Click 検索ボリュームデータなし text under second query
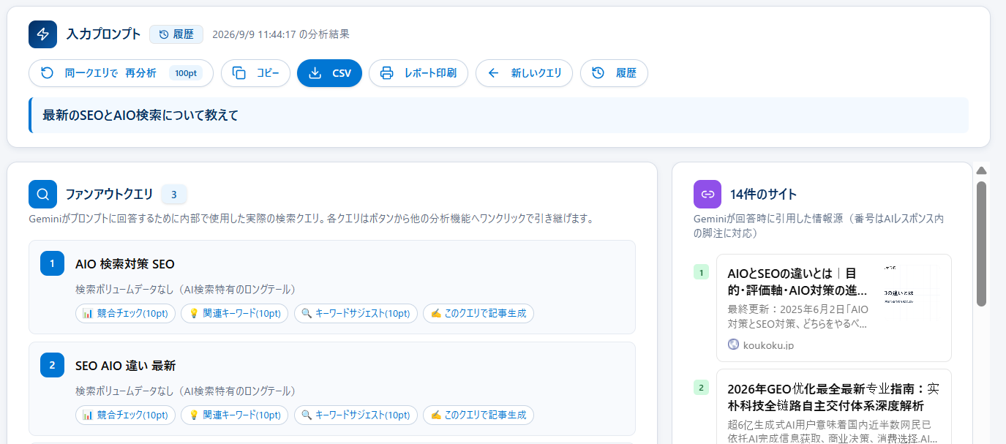Screen dimensions: 1006x444 (185, 391)
